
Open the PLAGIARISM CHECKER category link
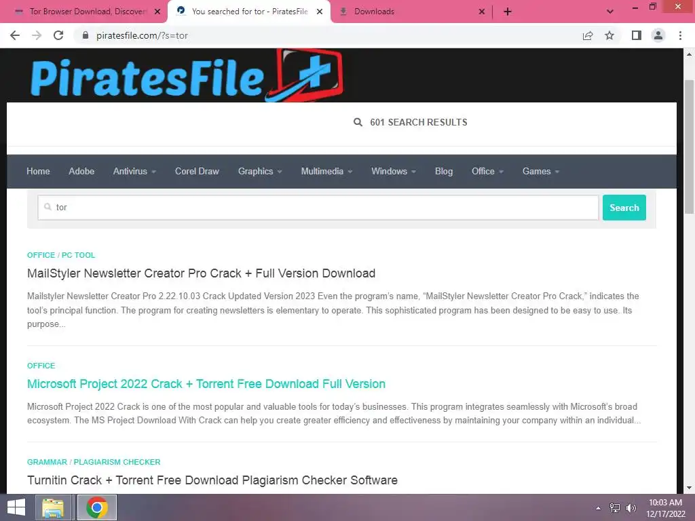(117, 461)
